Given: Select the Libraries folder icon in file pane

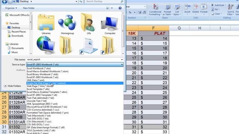Looking at the screenshot, I should [46, 22].
